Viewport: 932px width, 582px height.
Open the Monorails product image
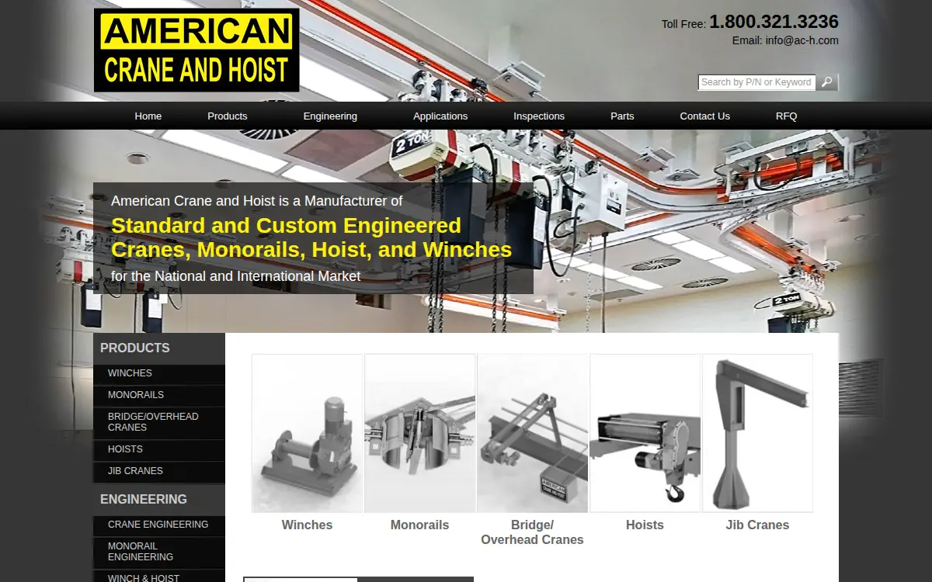(x=420, y=433)
